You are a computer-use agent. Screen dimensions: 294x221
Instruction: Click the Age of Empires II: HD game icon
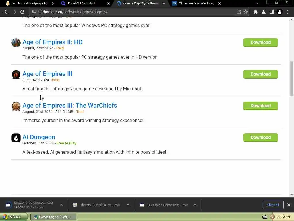click(16, 43)
